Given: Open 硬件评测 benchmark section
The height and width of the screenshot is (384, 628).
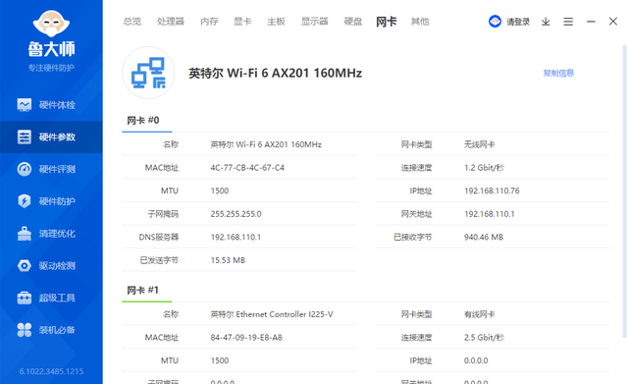Looking at the screenshot, I should coord(51,169).
